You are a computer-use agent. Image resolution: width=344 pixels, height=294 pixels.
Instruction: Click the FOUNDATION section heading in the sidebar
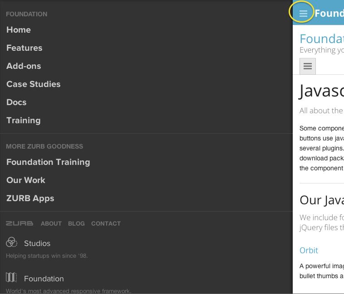click(26, 14)
